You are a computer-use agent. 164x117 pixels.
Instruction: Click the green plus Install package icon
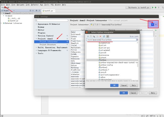point(156,30)
